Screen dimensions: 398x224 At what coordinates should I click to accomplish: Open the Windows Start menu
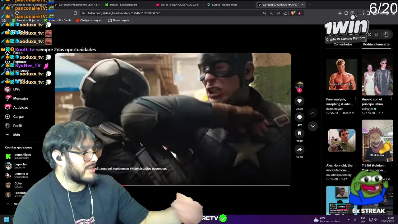click(x=7, y=220)
